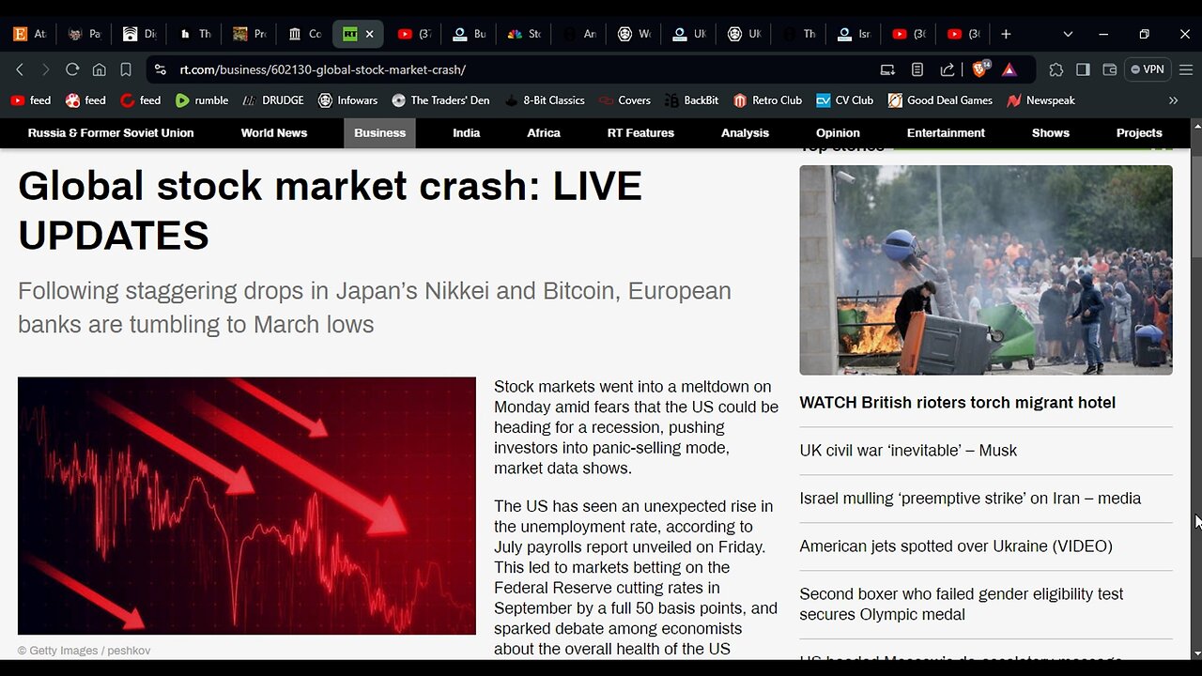
Task: Open the Brave Wallet icon
Action: (x=1109, y=69)
